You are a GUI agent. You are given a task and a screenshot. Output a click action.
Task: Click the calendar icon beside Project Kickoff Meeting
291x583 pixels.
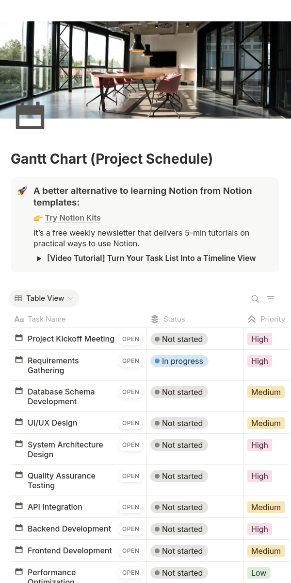point(19,338)
